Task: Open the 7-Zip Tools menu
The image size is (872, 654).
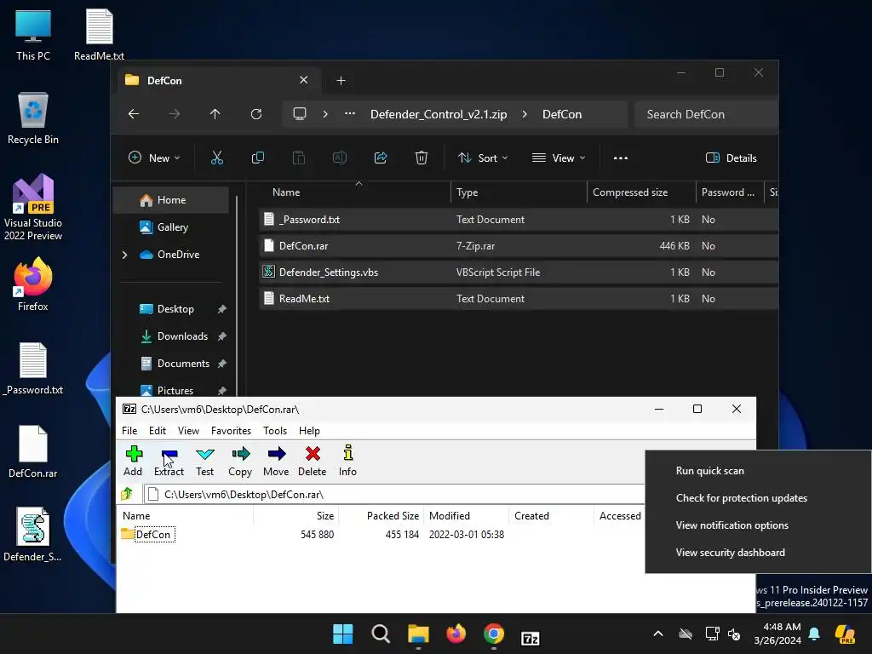Action: tap(275, 430)
